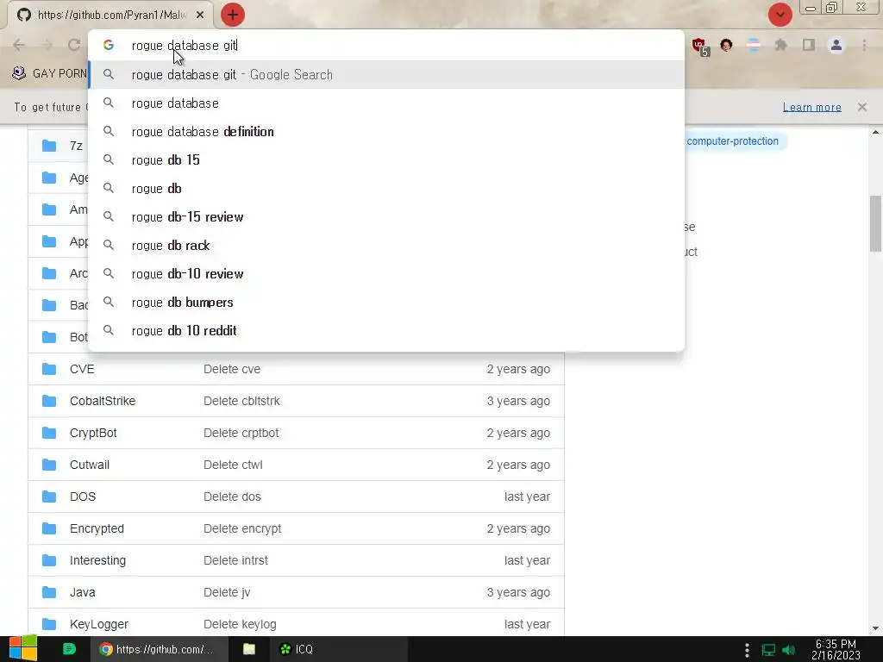Select 'rogue db-15 review' suggestion
The width and height of the screenshot is (883, 662).
click(386, 216)
